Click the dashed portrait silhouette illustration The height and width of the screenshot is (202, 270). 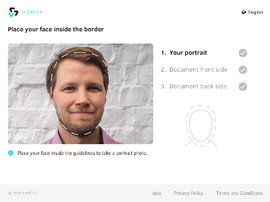coord(201,126)
